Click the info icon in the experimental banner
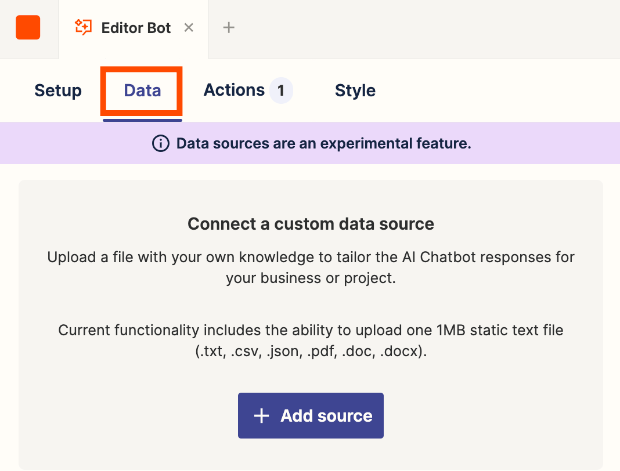This screenshot has width=620, height=471. [160, 143]
